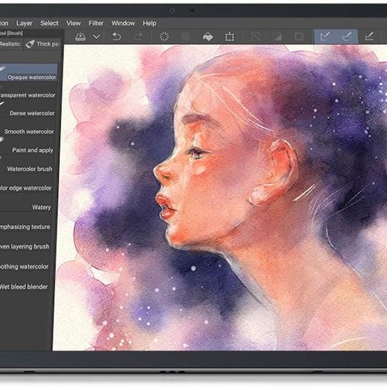Click the Redo arrow icon
Viewport: 387px width, 387px height.
[x=139, y=36]
